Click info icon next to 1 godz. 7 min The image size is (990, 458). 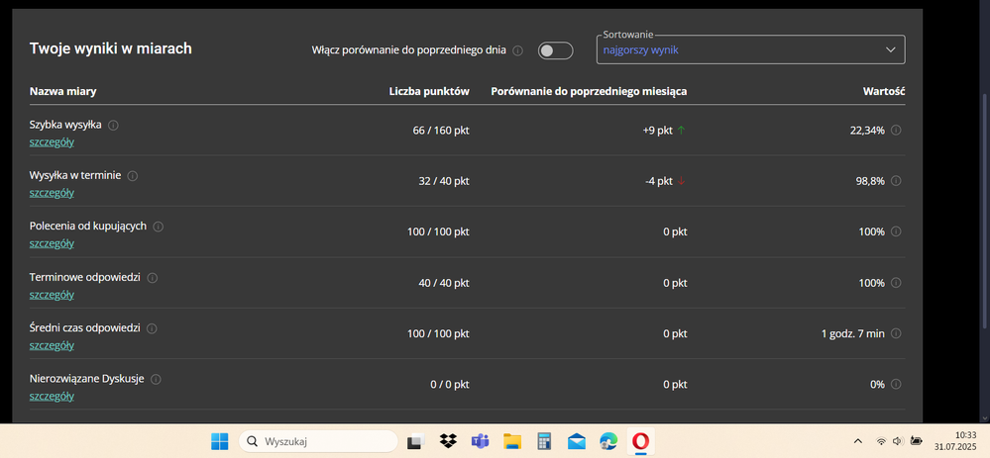[x=896, y=334]
